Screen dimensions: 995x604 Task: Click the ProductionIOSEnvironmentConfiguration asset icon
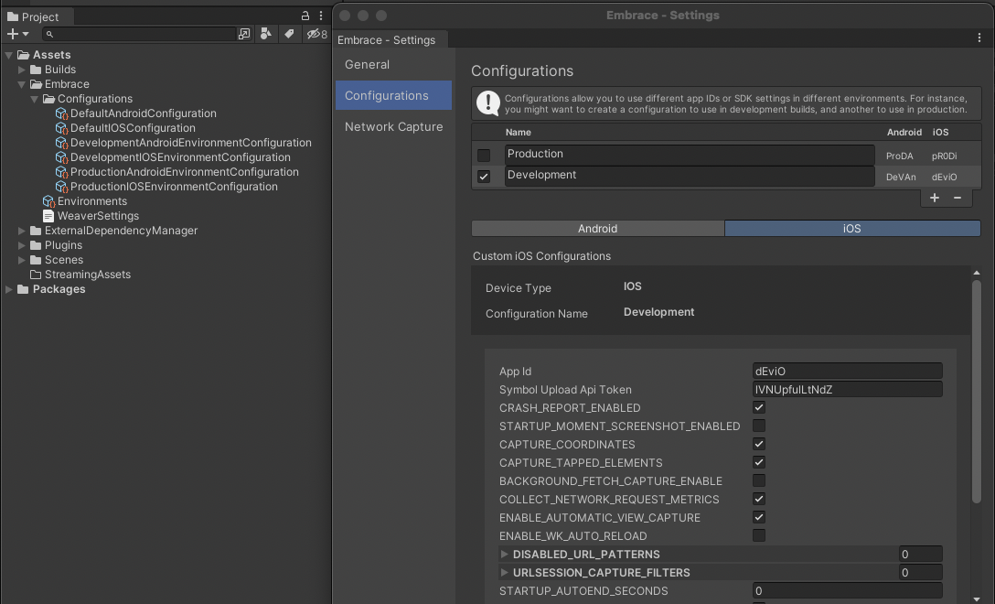(61, 187)
